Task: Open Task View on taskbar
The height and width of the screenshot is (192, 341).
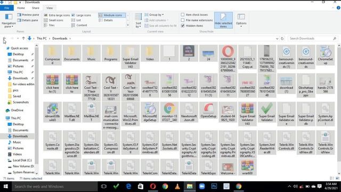Action: coord(104,186)
